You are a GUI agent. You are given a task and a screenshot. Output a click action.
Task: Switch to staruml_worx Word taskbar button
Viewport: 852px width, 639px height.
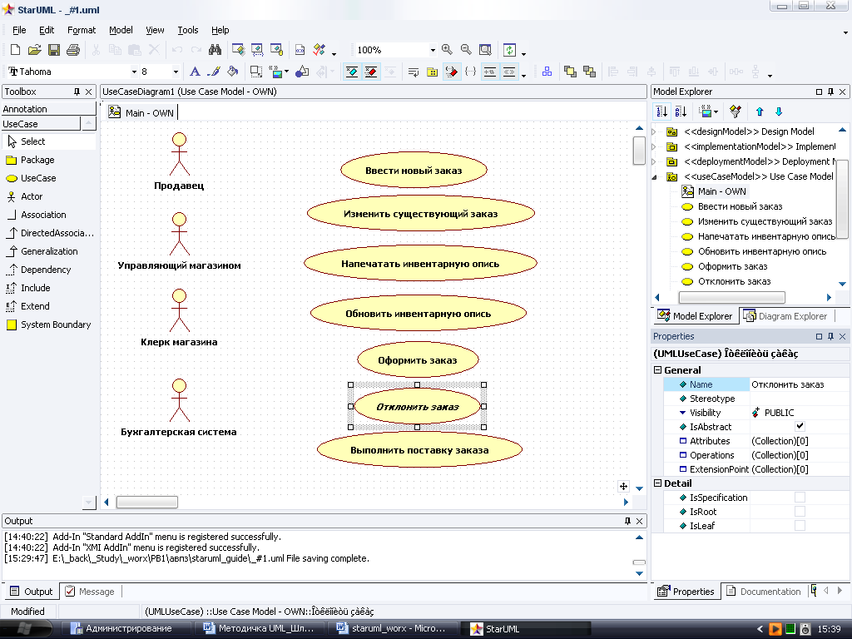click(393, 629)
